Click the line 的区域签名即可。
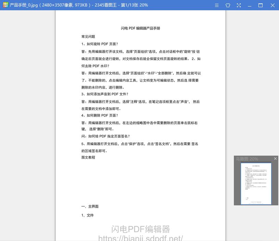This screenshot has width=279, height=241. [94, 151]
